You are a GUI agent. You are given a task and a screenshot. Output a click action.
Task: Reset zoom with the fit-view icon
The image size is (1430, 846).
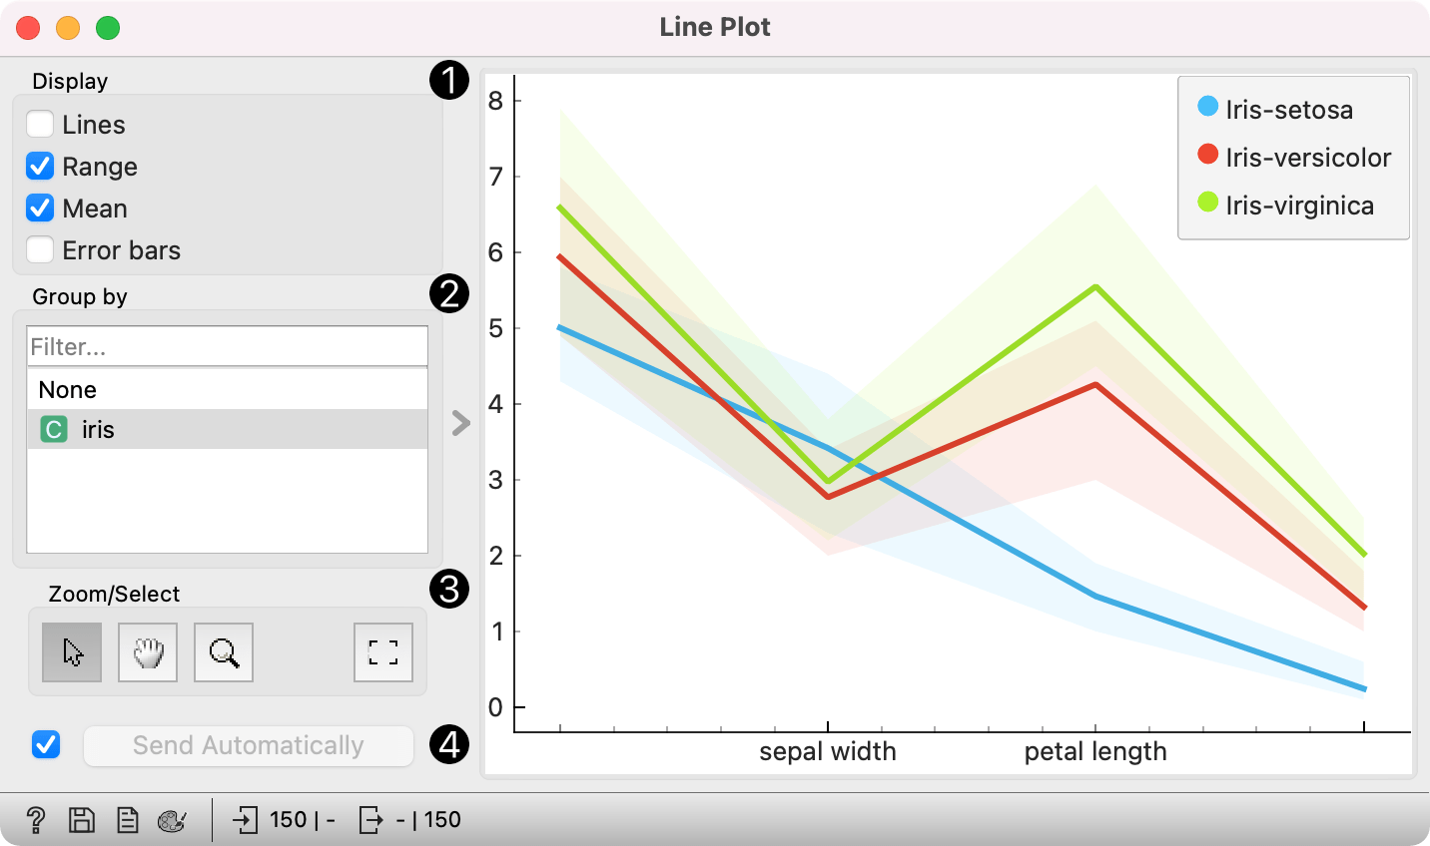click(x=383, y=652)
